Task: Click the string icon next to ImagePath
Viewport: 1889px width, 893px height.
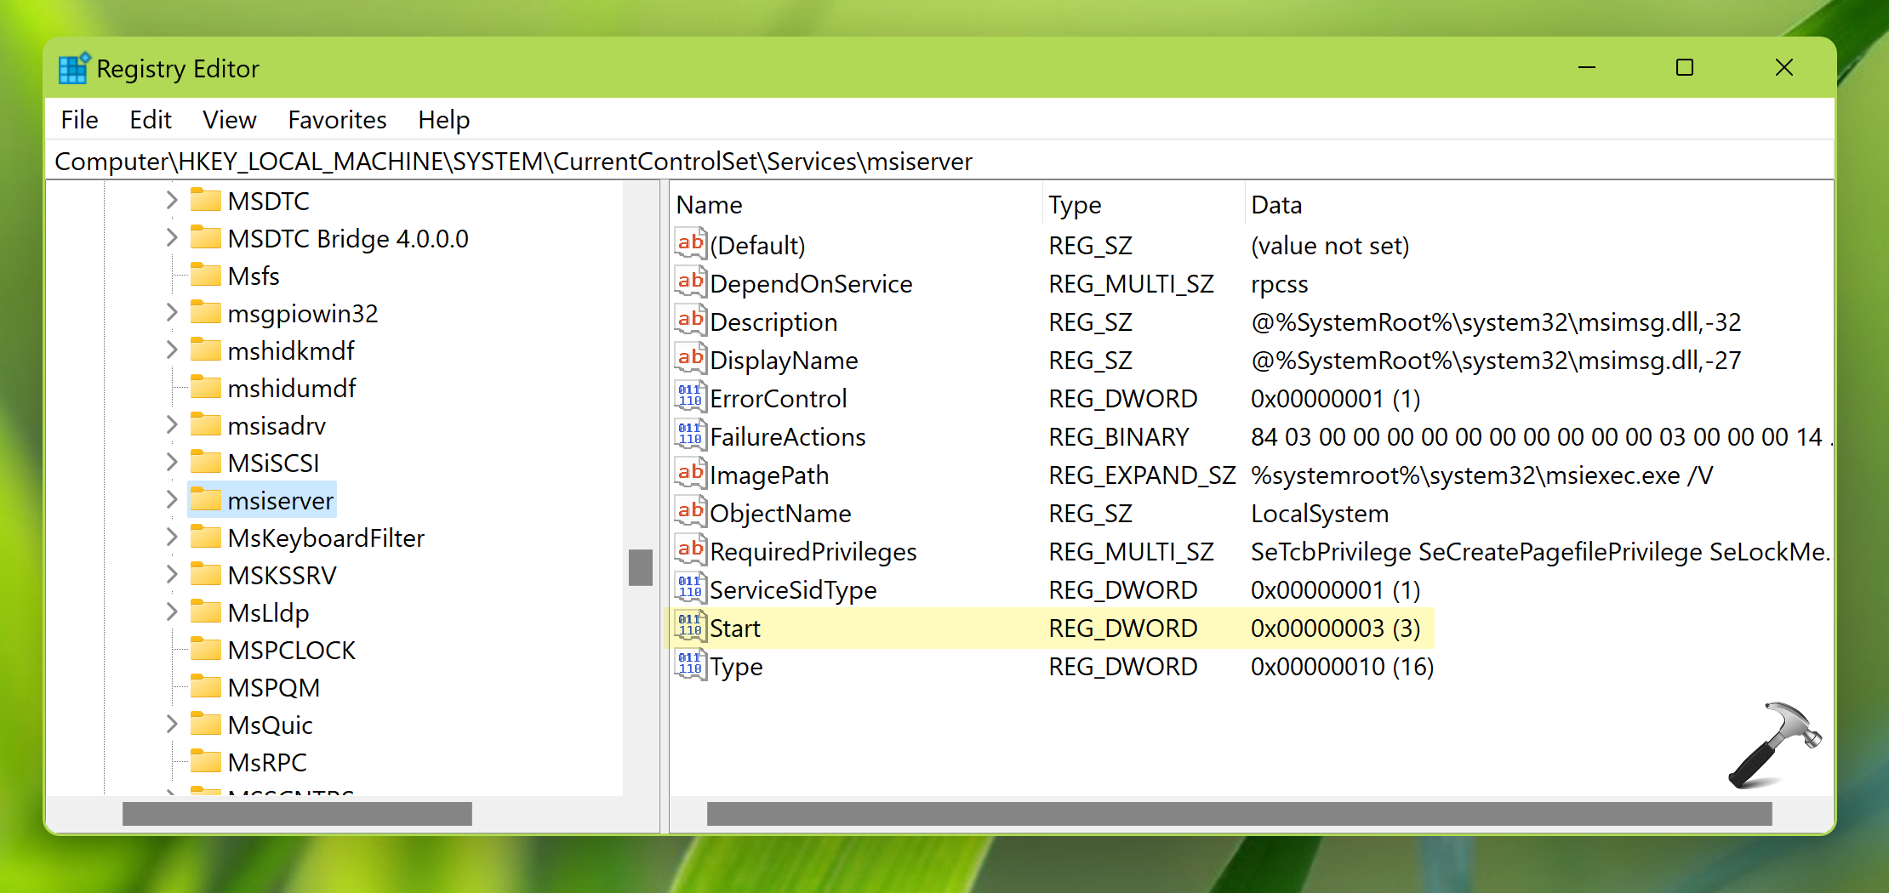Action: point(690,474)
